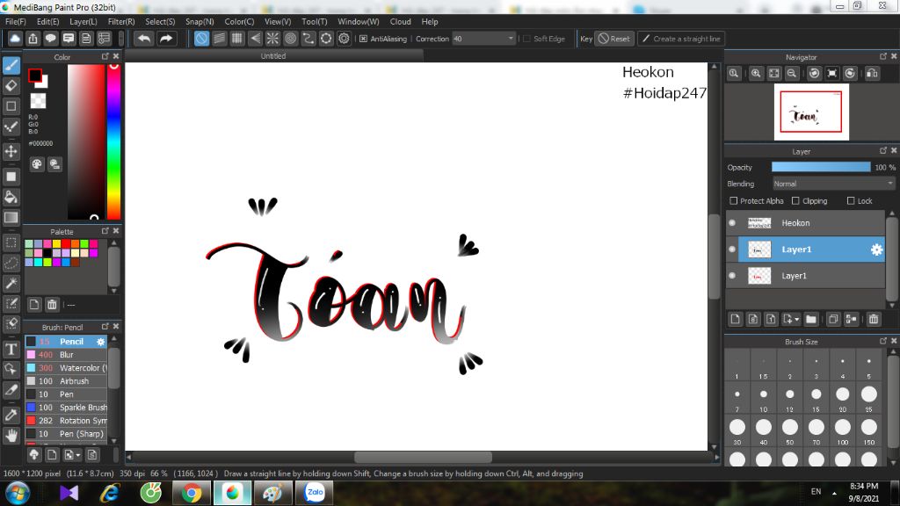Select the Magic Wand tool

(11, 283)
